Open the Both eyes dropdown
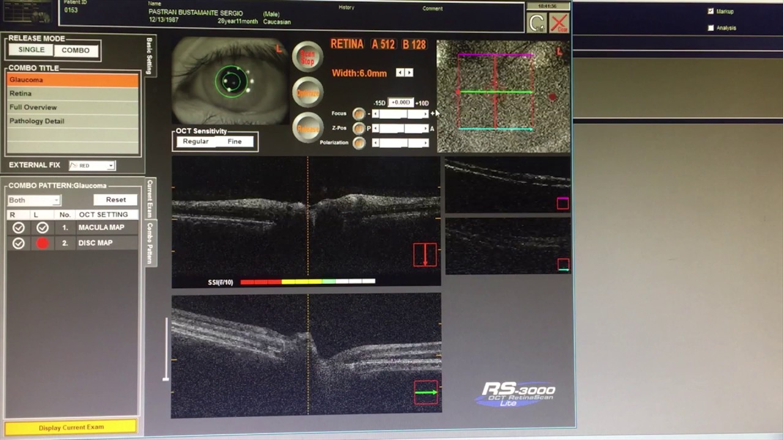 (x=34, y=200)
